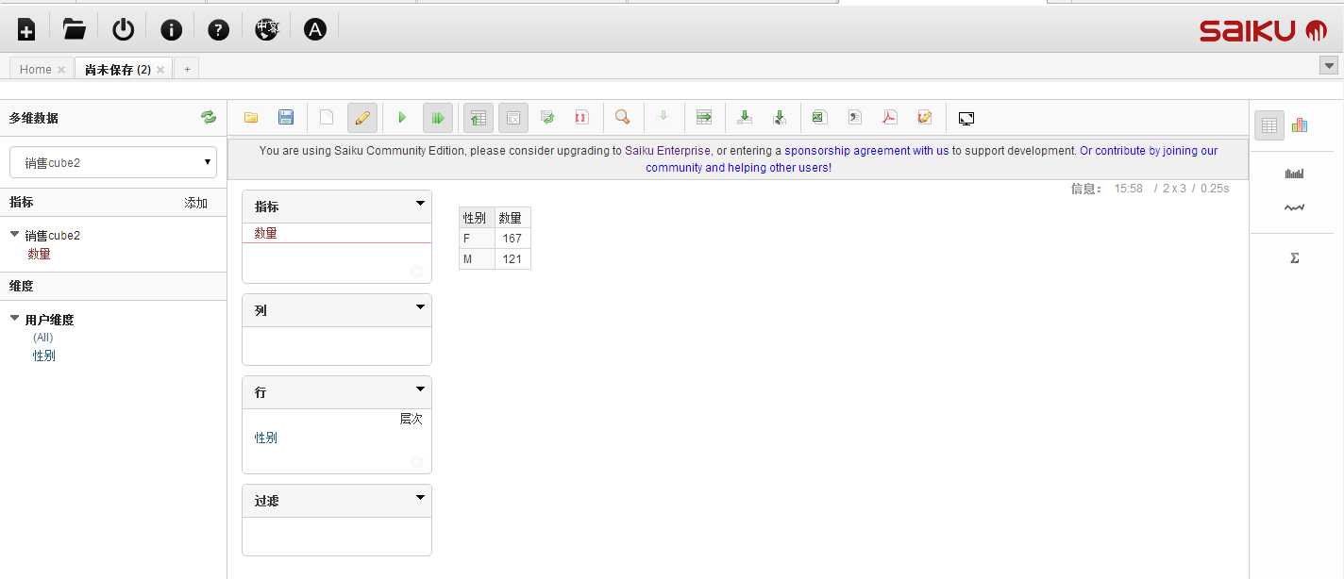The width and height of the screenshot is (1344, 579).
Task: Add a new tab with plus button
Action: pos(187,69)
